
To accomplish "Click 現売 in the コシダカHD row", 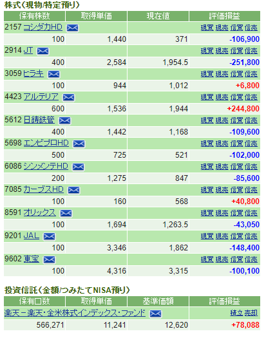I will coord(222,28).
